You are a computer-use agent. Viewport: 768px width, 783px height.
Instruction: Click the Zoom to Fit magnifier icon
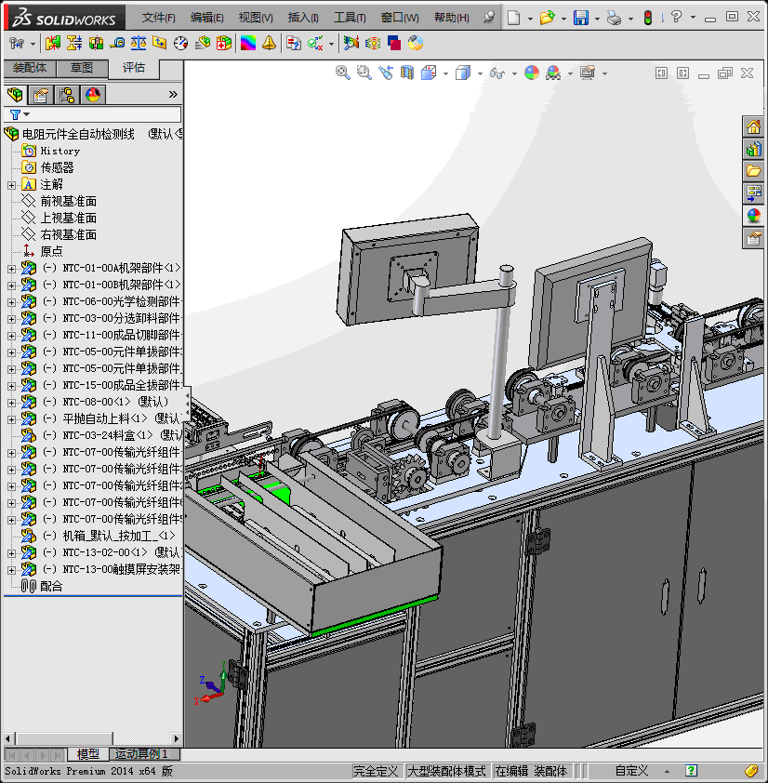click(343, 73)
